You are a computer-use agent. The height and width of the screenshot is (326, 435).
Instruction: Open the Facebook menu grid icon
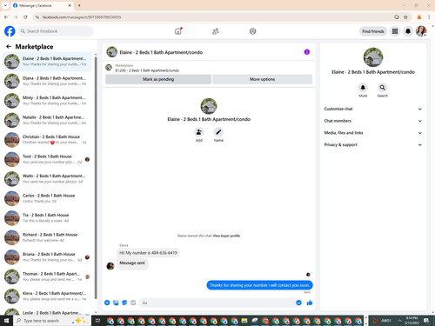pos(395,31)
